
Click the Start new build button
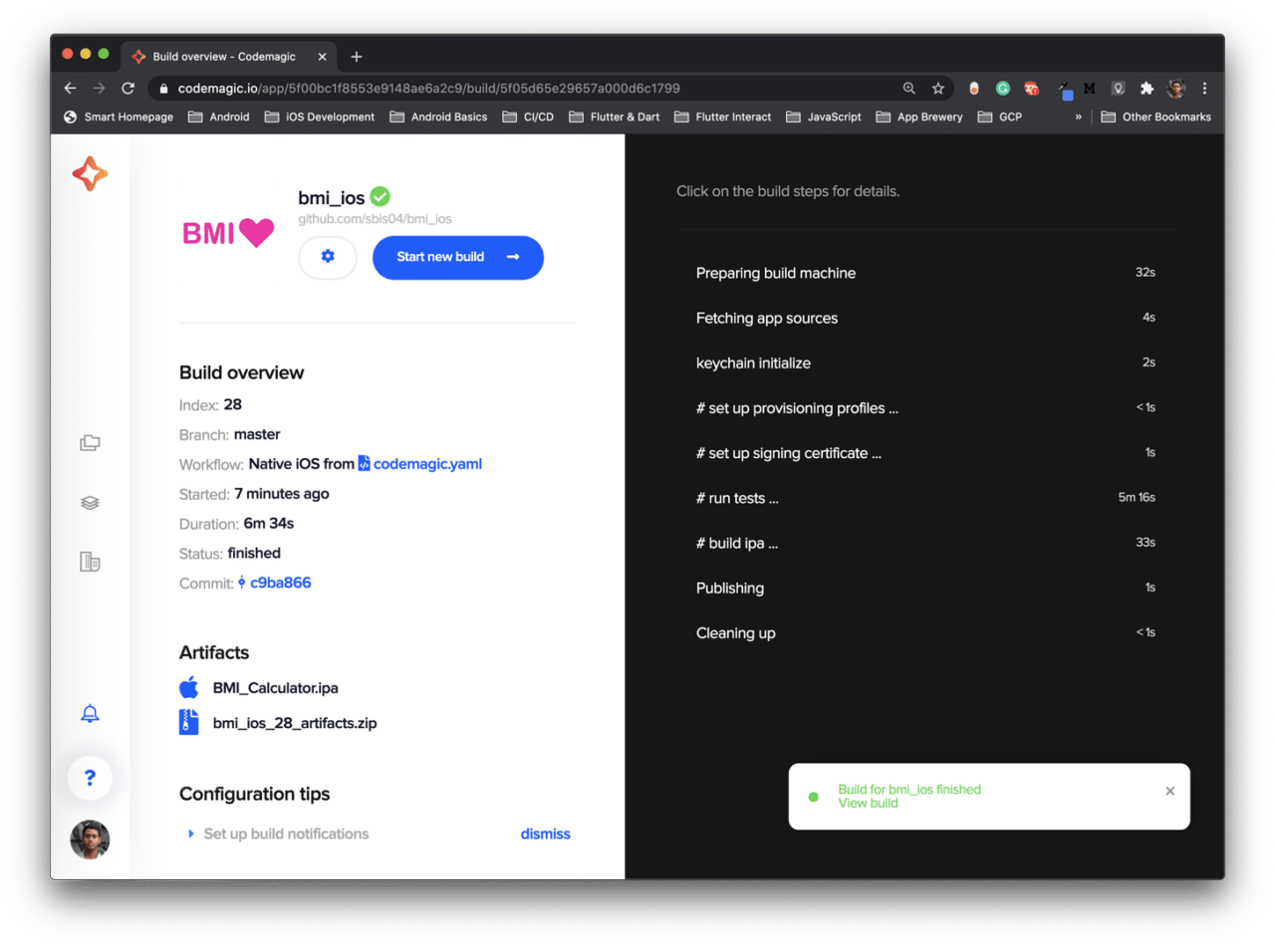[458, 257]
